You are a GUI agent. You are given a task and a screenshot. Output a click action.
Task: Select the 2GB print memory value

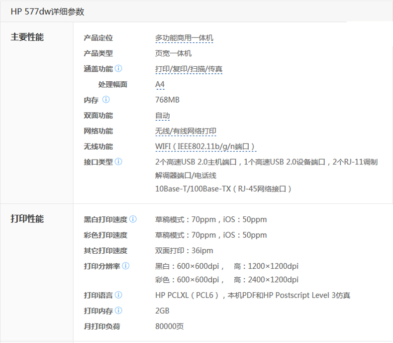[x=162, y=311]
